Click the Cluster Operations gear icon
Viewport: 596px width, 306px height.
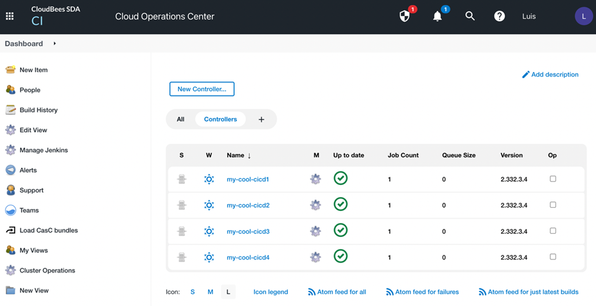point(10,271)
